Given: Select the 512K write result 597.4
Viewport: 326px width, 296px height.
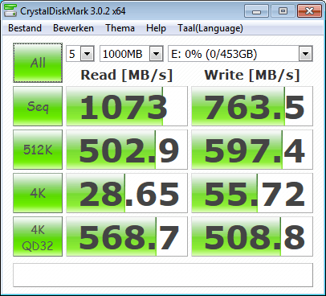Looking at the screenshot, I should coord(252,150).
